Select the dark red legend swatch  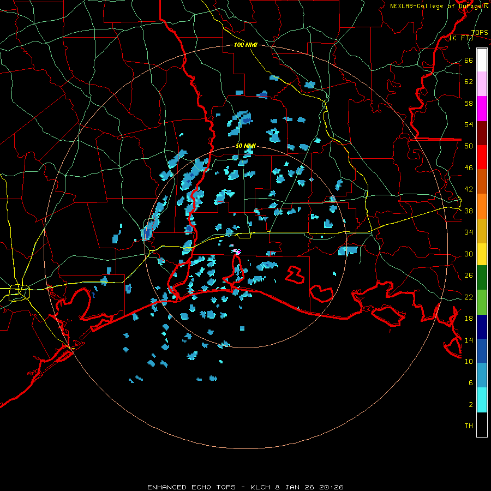(x=482, y=133)
